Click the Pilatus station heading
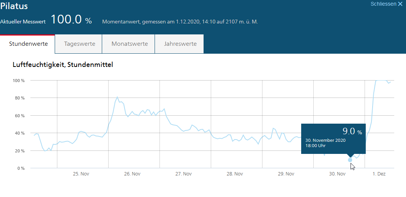 point(14,6)
